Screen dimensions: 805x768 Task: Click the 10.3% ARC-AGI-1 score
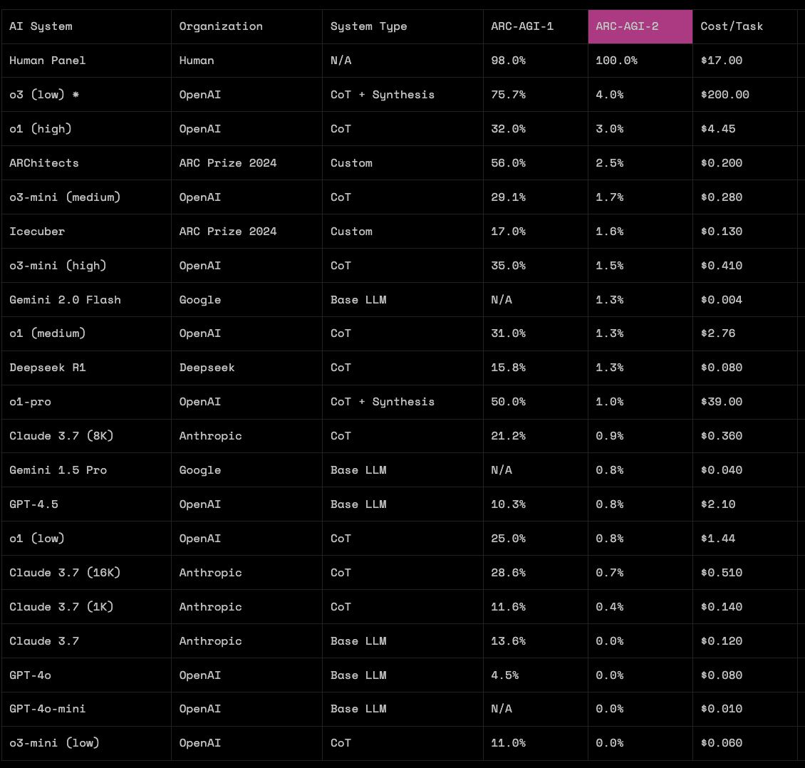click(x=508, y=504)
